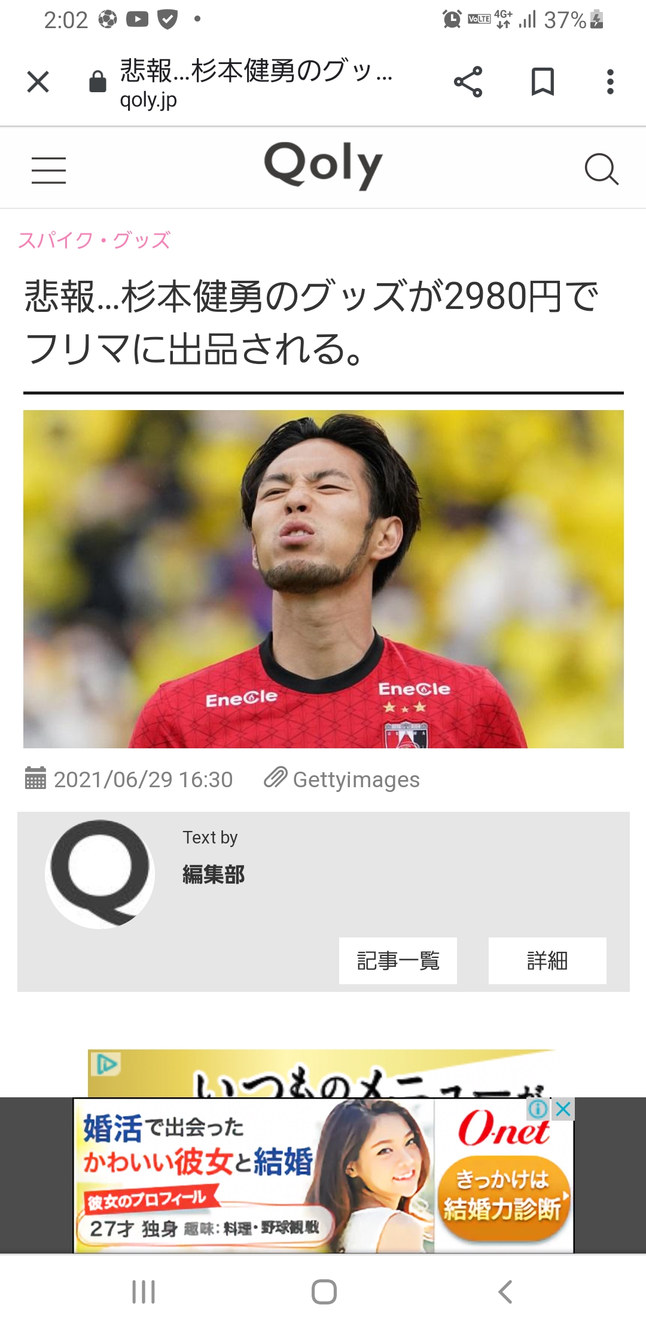Open the 編集部 author name
Image resolution: width=646 pixels, height=1329 pixels.
(214, 875)
